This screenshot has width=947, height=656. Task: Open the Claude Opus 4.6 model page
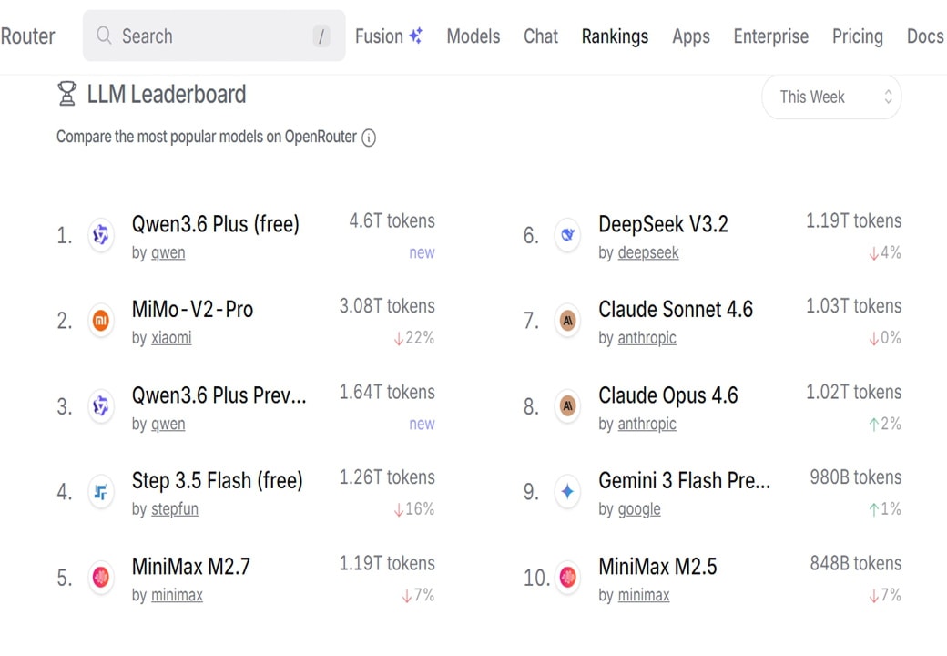[x=667, y=395]
